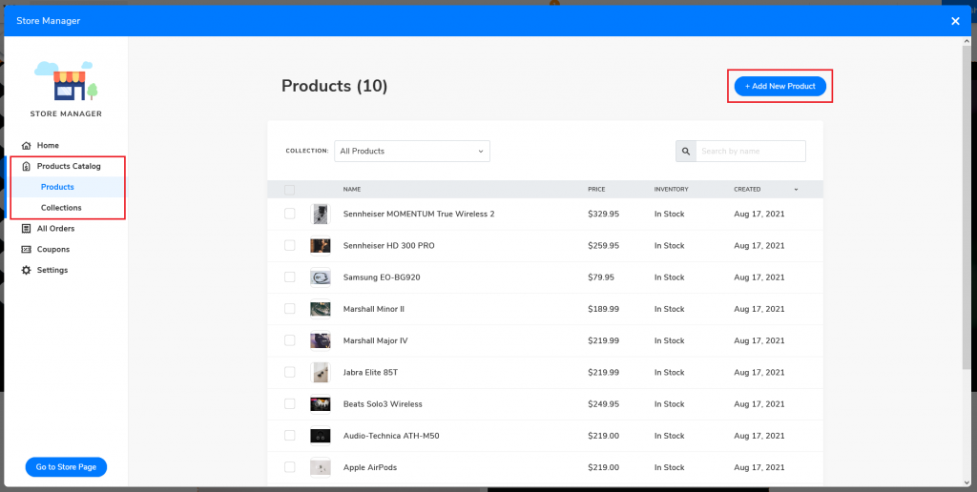Click In Stock for Marshall Major IV
977x492 pixels.
click(x=669, y=340)
